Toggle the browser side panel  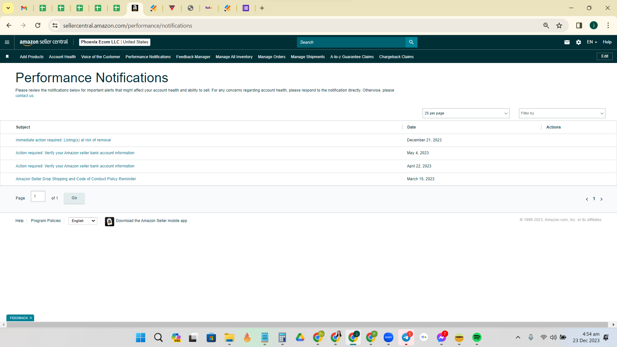pos(579,25)
